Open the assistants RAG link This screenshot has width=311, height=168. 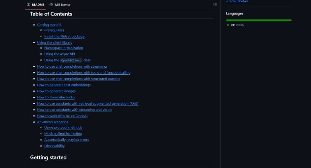pyautogui.click(x=88, y=103)
